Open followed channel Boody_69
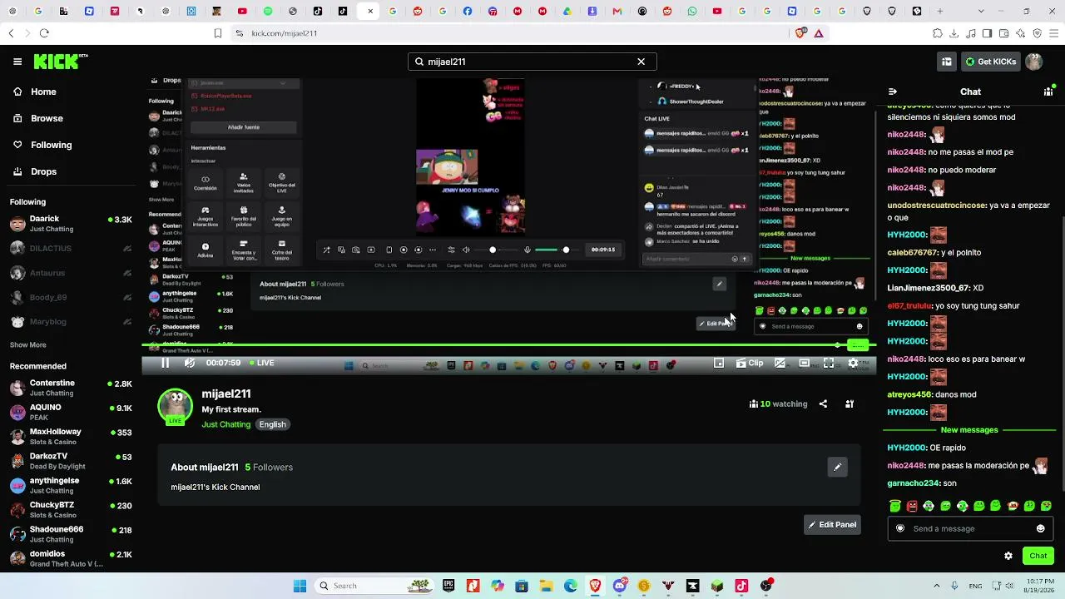Viewport: 1065px width, 599px height. (x=71, y=297)
